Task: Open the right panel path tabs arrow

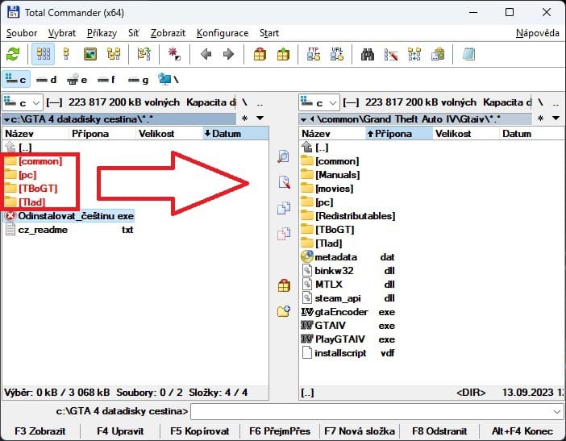Action: [x=304, y=119]
